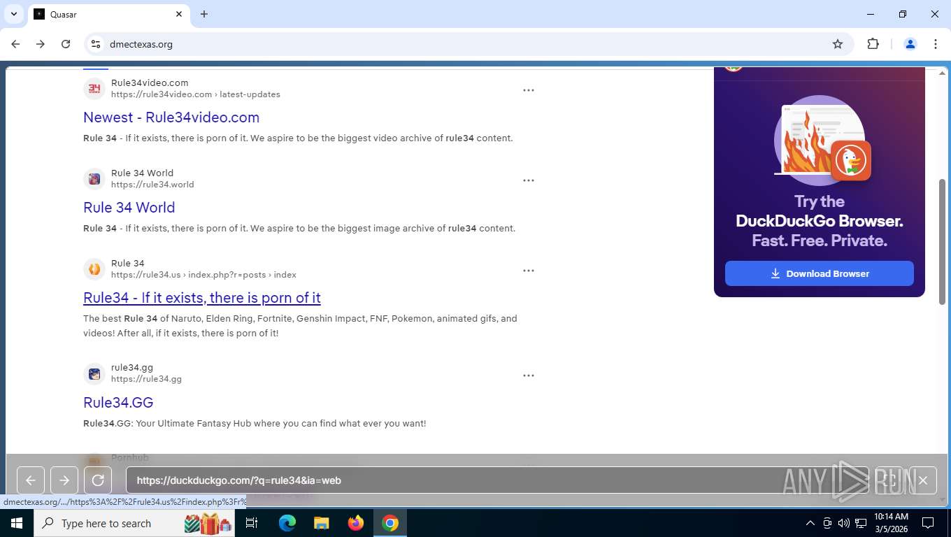The image size is (951, 537).
Task: Click the rule34.gg favicon
Action: click(94, 373)
